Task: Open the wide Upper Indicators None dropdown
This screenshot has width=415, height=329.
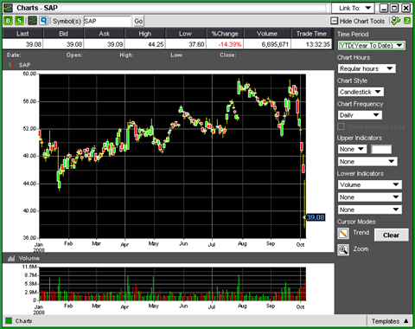Action: (367, 162)
